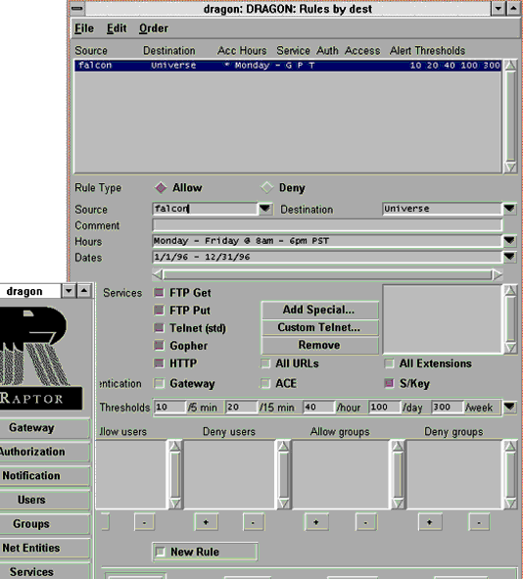This screenshot has height=579, width=523.
Task: Click plus button under Allow groups
Action: [315, 522]
